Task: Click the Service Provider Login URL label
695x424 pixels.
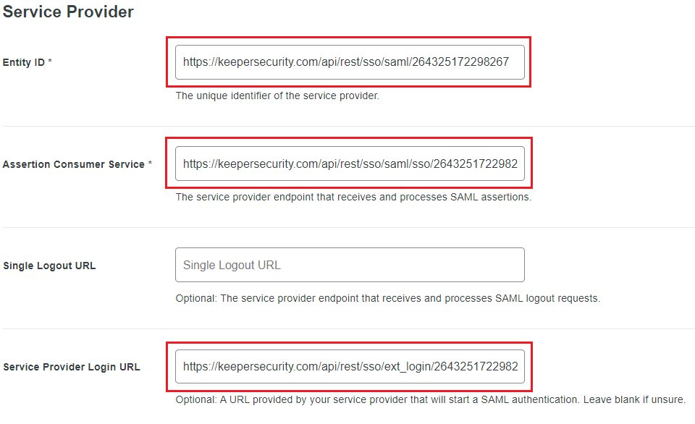Action: 72,367
